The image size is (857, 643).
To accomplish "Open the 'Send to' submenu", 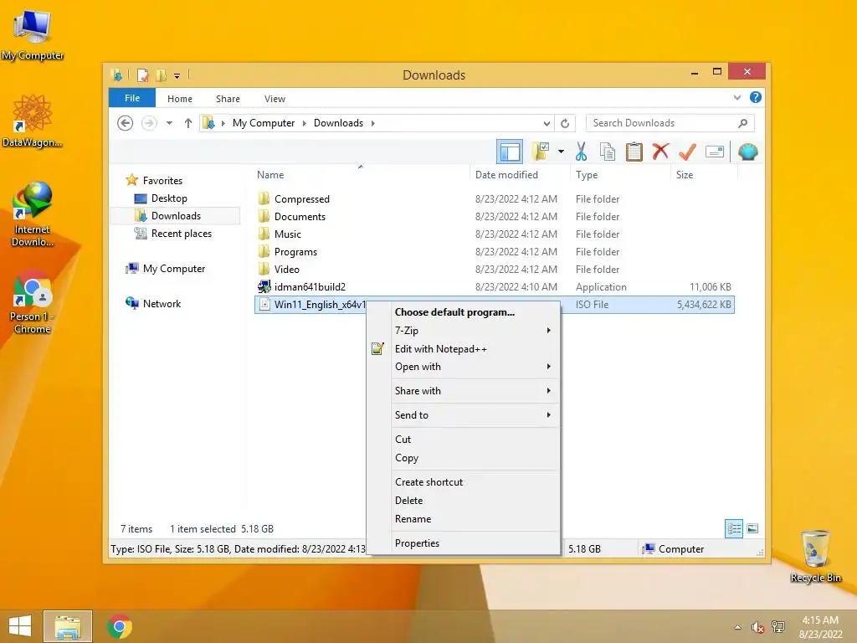I will point(464,415).
